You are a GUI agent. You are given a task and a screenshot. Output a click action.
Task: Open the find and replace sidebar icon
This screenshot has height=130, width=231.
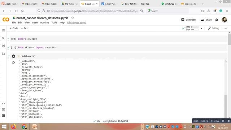coord(3,38)
